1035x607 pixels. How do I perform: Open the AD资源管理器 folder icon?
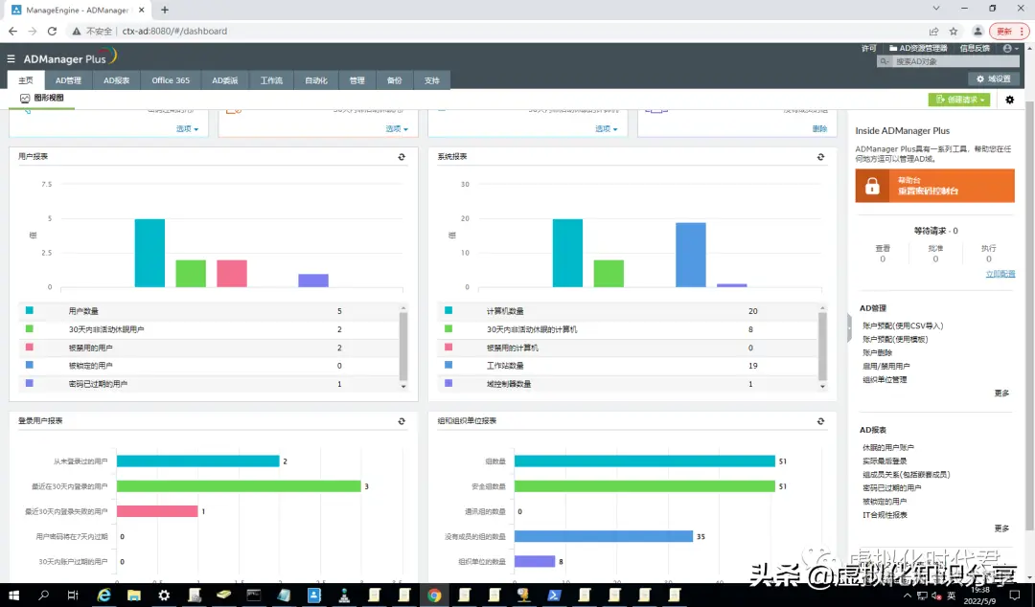tap(893, 48)
